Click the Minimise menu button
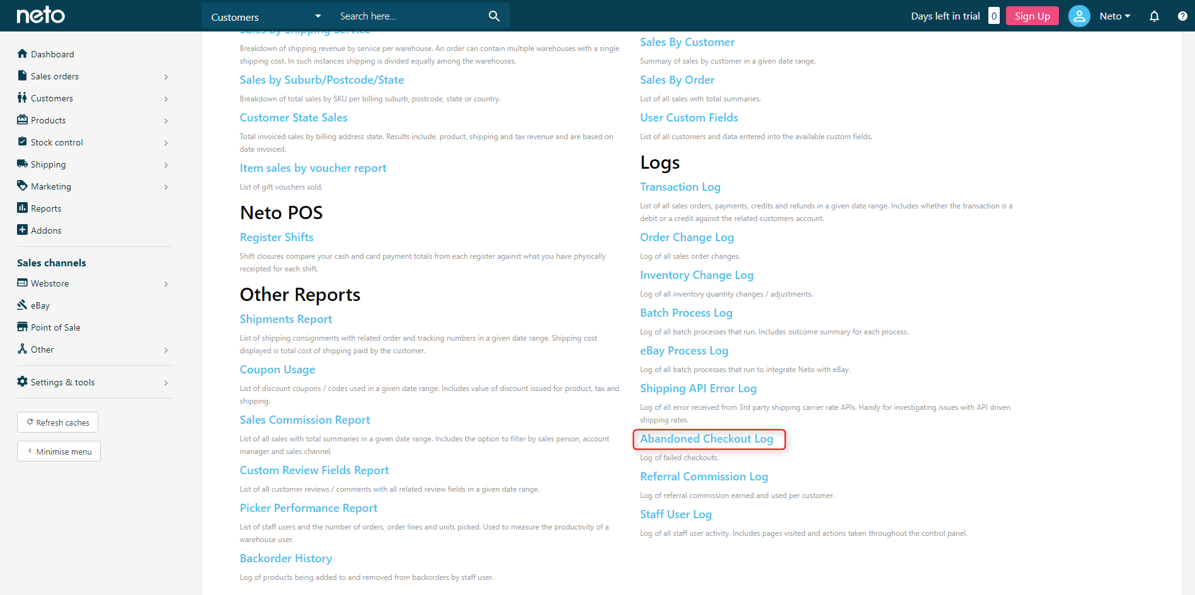The width and height of the screenshot is (1195, 595). [59, 451]
